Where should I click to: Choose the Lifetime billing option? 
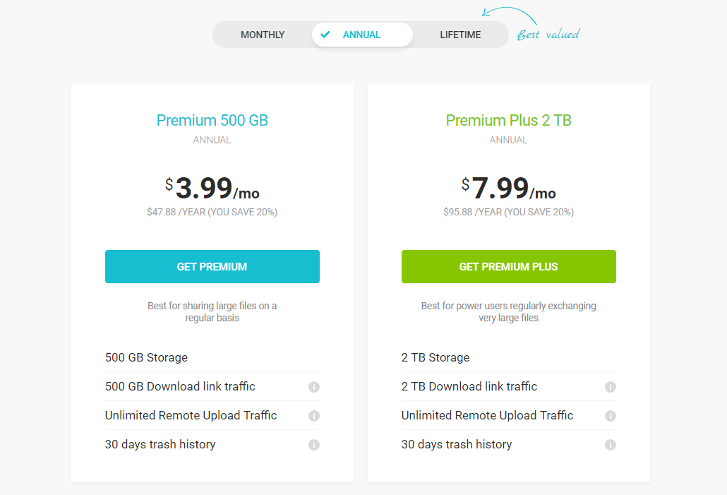coord(460,35)
